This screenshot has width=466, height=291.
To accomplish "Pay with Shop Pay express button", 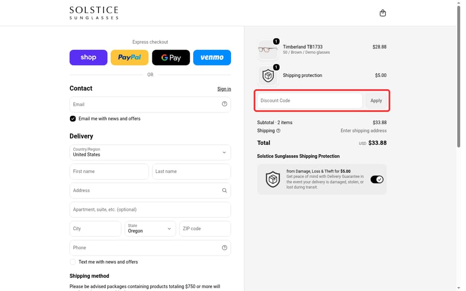I will point(88,57).
